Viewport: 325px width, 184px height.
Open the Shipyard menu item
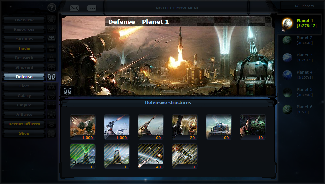click(x=24, y=67)
